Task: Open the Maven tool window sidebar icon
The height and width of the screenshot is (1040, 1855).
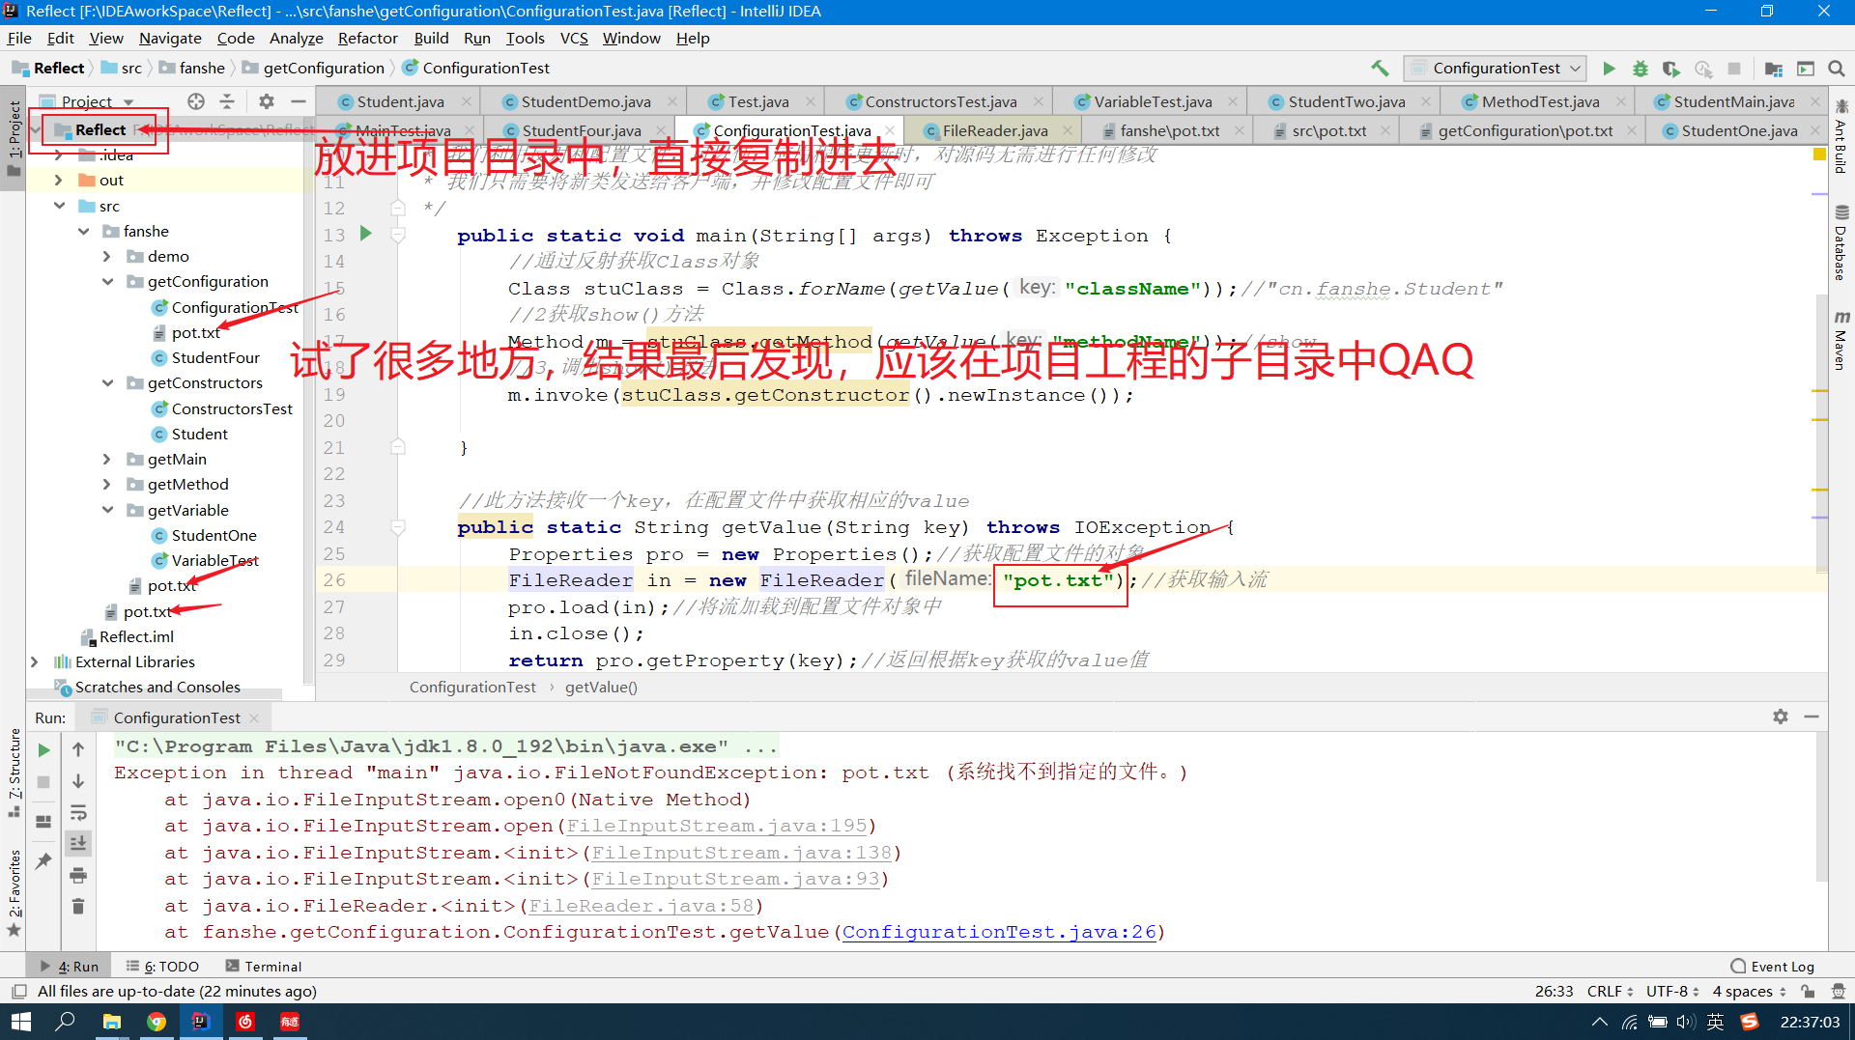Action: point(1842,340)
